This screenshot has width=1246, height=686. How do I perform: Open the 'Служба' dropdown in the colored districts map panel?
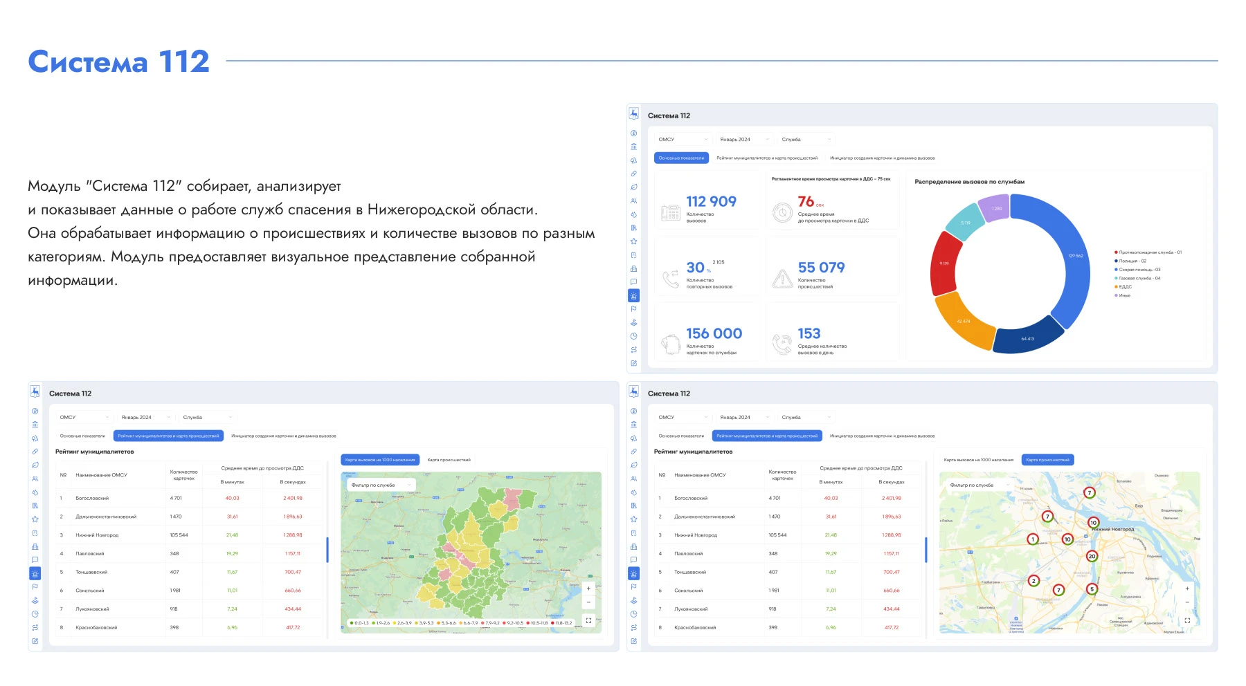tap(208, 418)
